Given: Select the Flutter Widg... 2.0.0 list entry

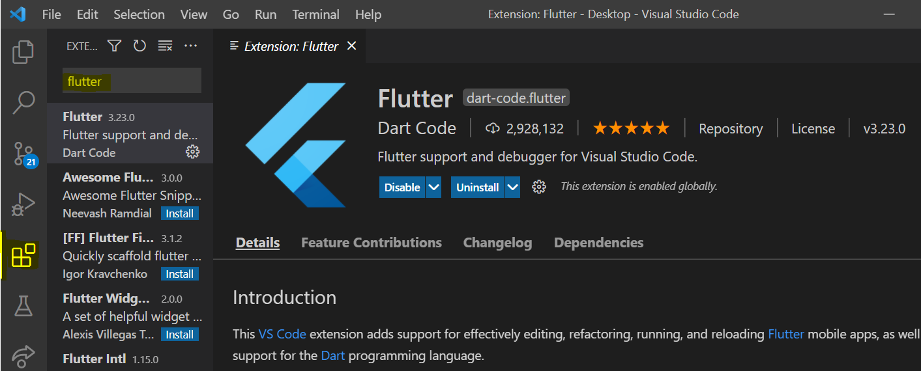Looking at the screenshot, I should click(130, 314).
